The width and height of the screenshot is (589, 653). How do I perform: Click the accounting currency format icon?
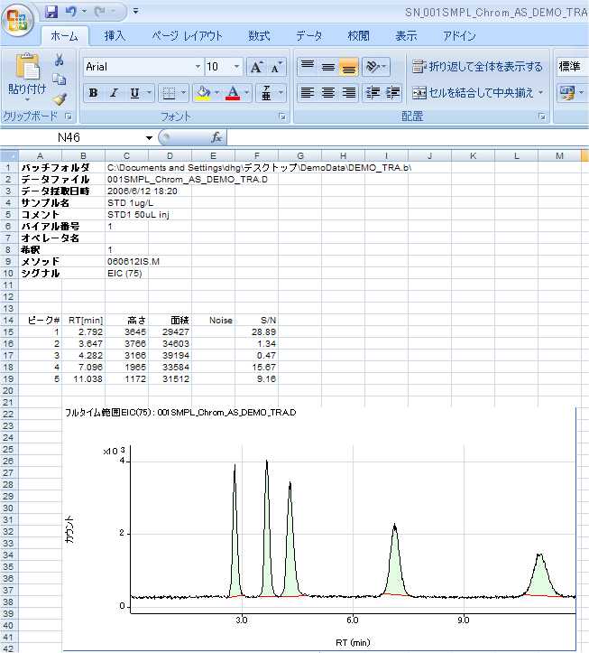tap(567, 93)
